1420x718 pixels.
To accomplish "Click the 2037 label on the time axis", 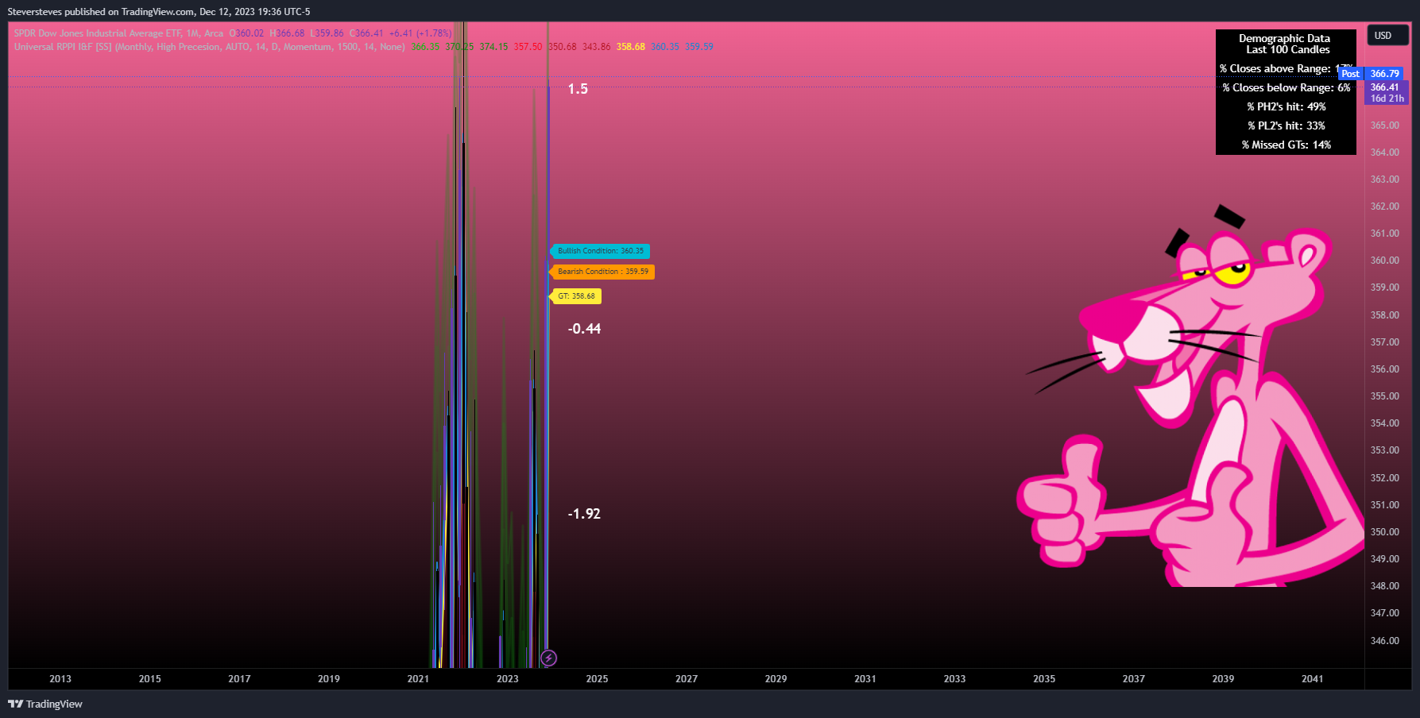I will [1134, 679].
